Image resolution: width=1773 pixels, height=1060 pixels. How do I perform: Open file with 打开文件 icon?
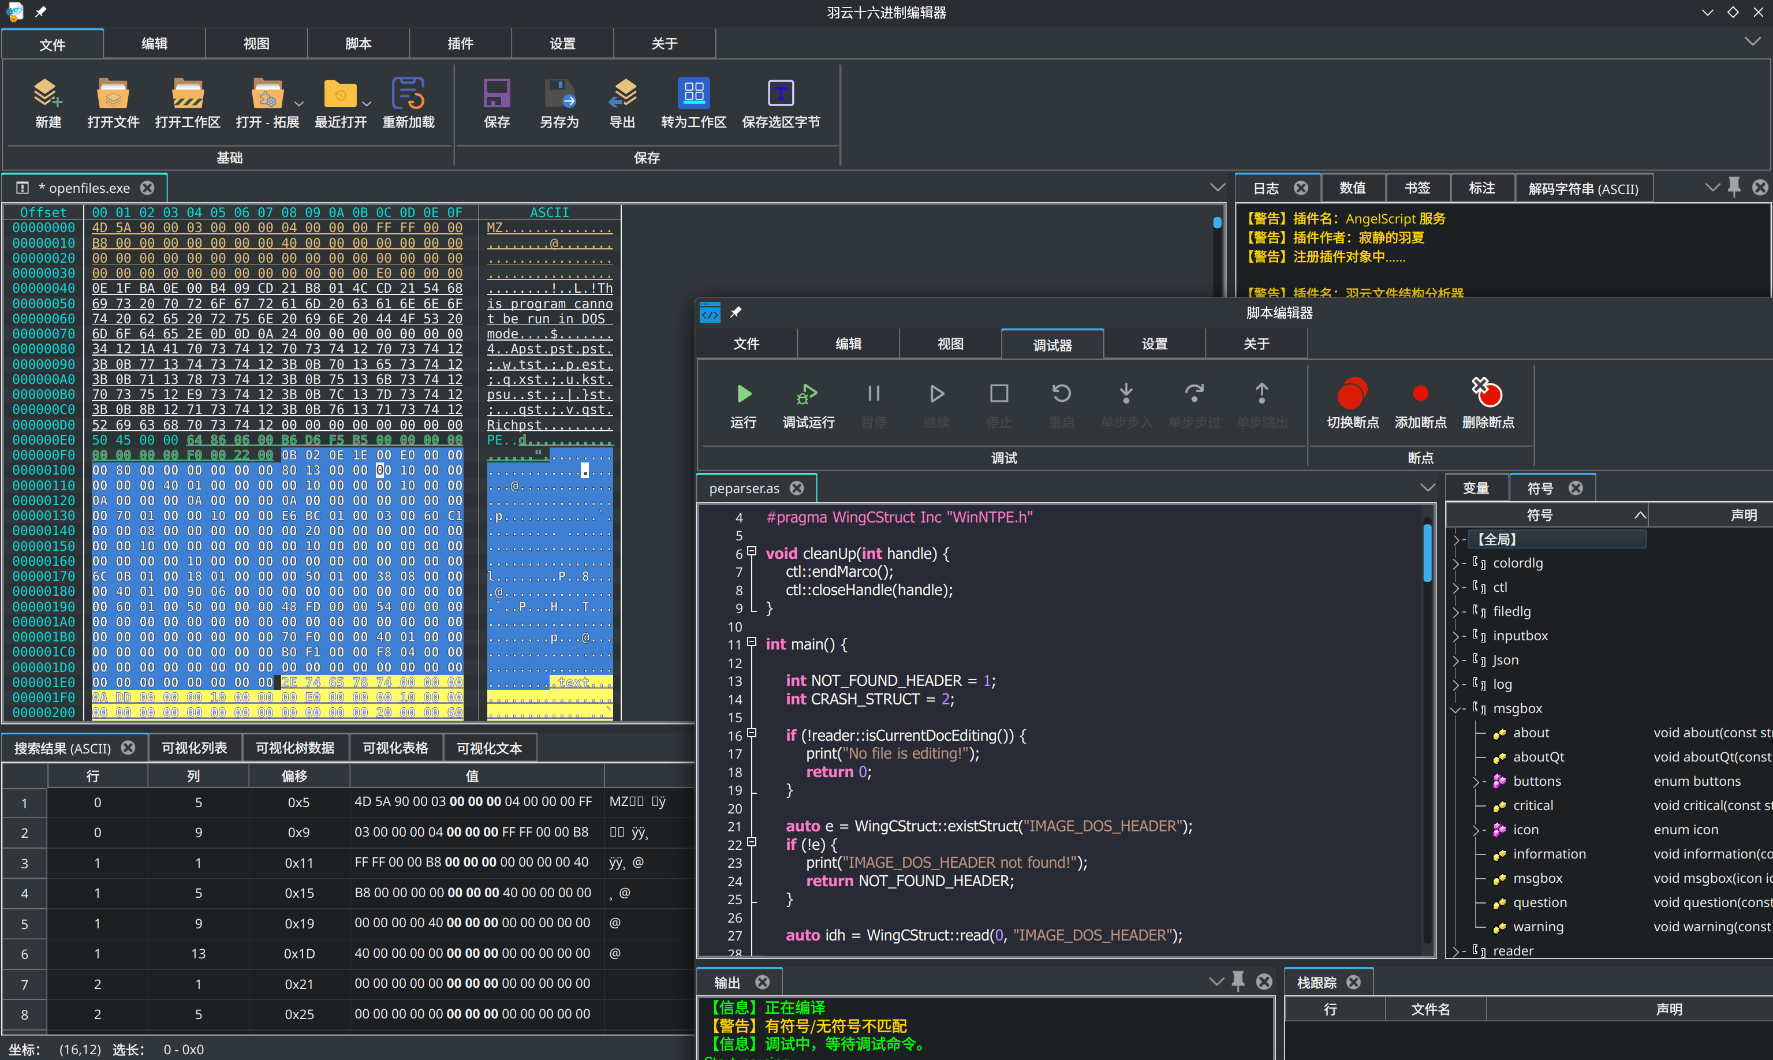pyautogui.click(x=113, y=93)
